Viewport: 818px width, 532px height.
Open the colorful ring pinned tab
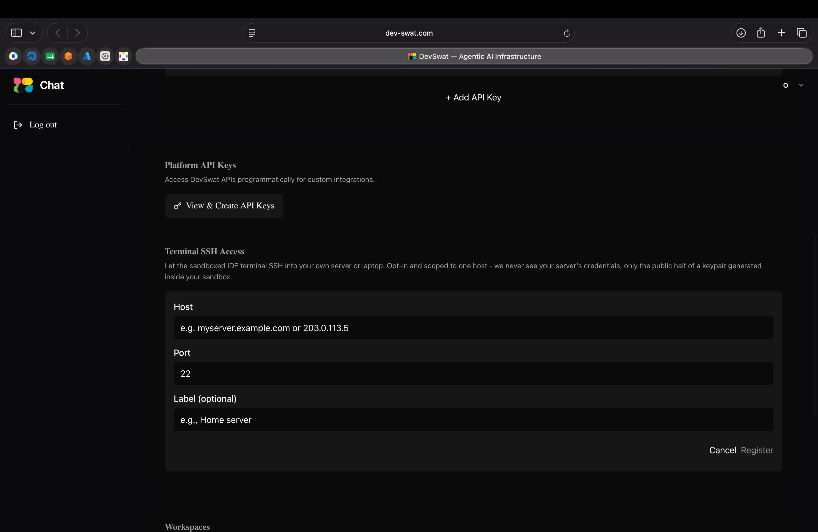[123, 56]
